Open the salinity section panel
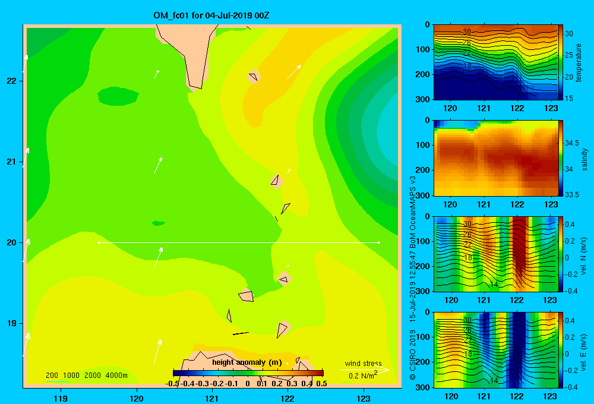 495,158
